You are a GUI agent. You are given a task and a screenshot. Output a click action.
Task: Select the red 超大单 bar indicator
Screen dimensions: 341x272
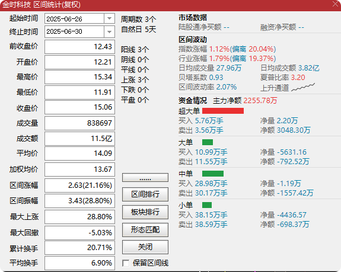223,111
